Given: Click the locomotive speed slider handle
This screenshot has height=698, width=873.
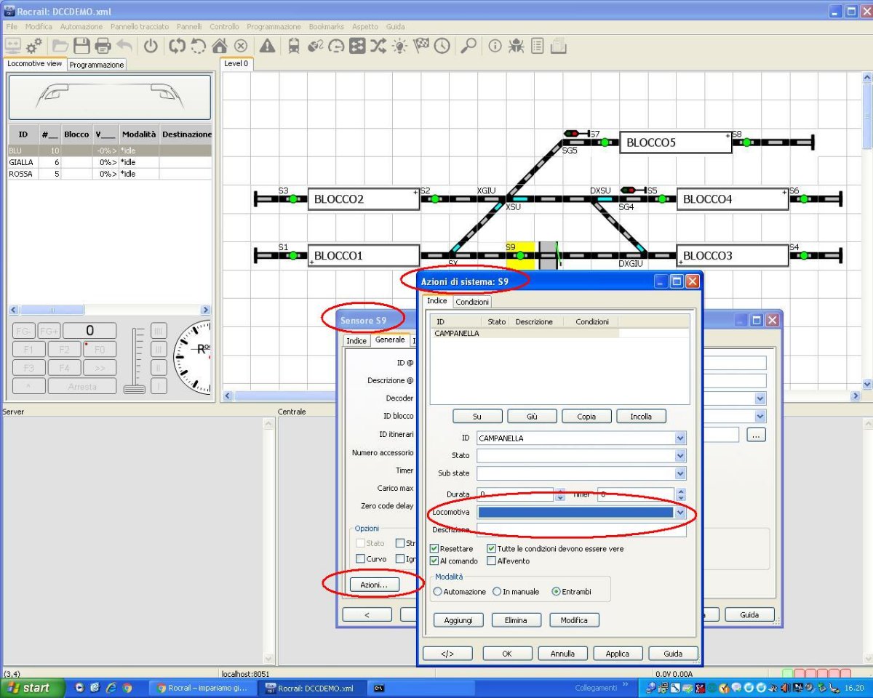Looking at the screenshot, I should pyautogui.click(x=134, y=389).
